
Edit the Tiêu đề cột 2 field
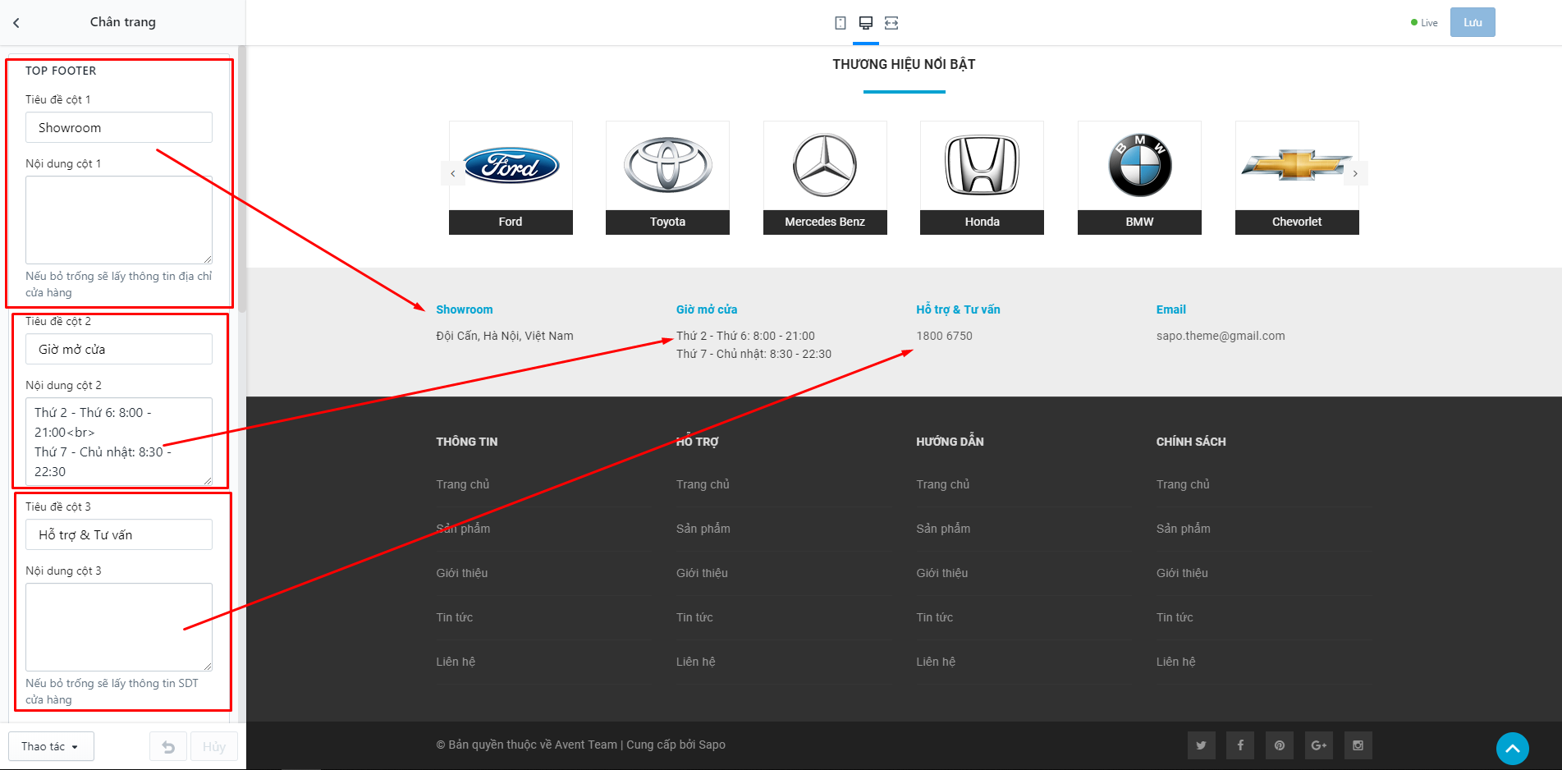(119, 350)
